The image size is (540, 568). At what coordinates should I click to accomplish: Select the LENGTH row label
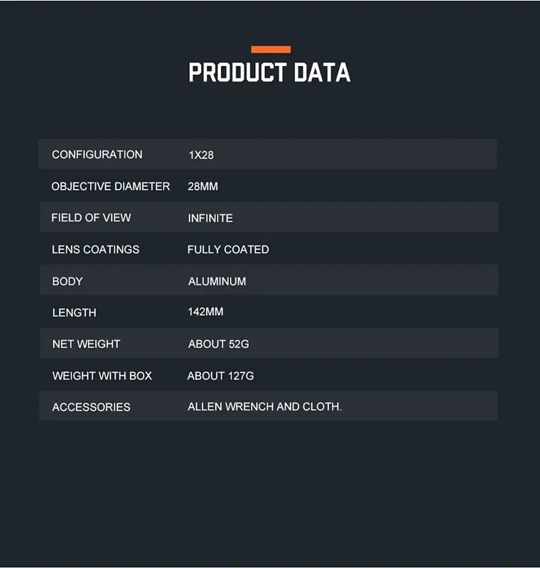coord(75,312)
